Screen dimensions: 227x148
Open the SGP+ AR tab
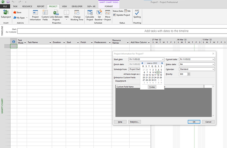tap(91, 6)
